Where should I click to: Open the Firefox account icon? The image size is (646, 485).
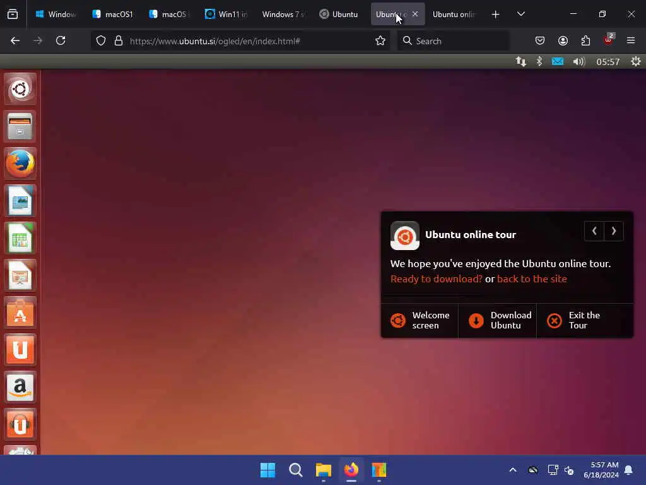click(563, 41)
